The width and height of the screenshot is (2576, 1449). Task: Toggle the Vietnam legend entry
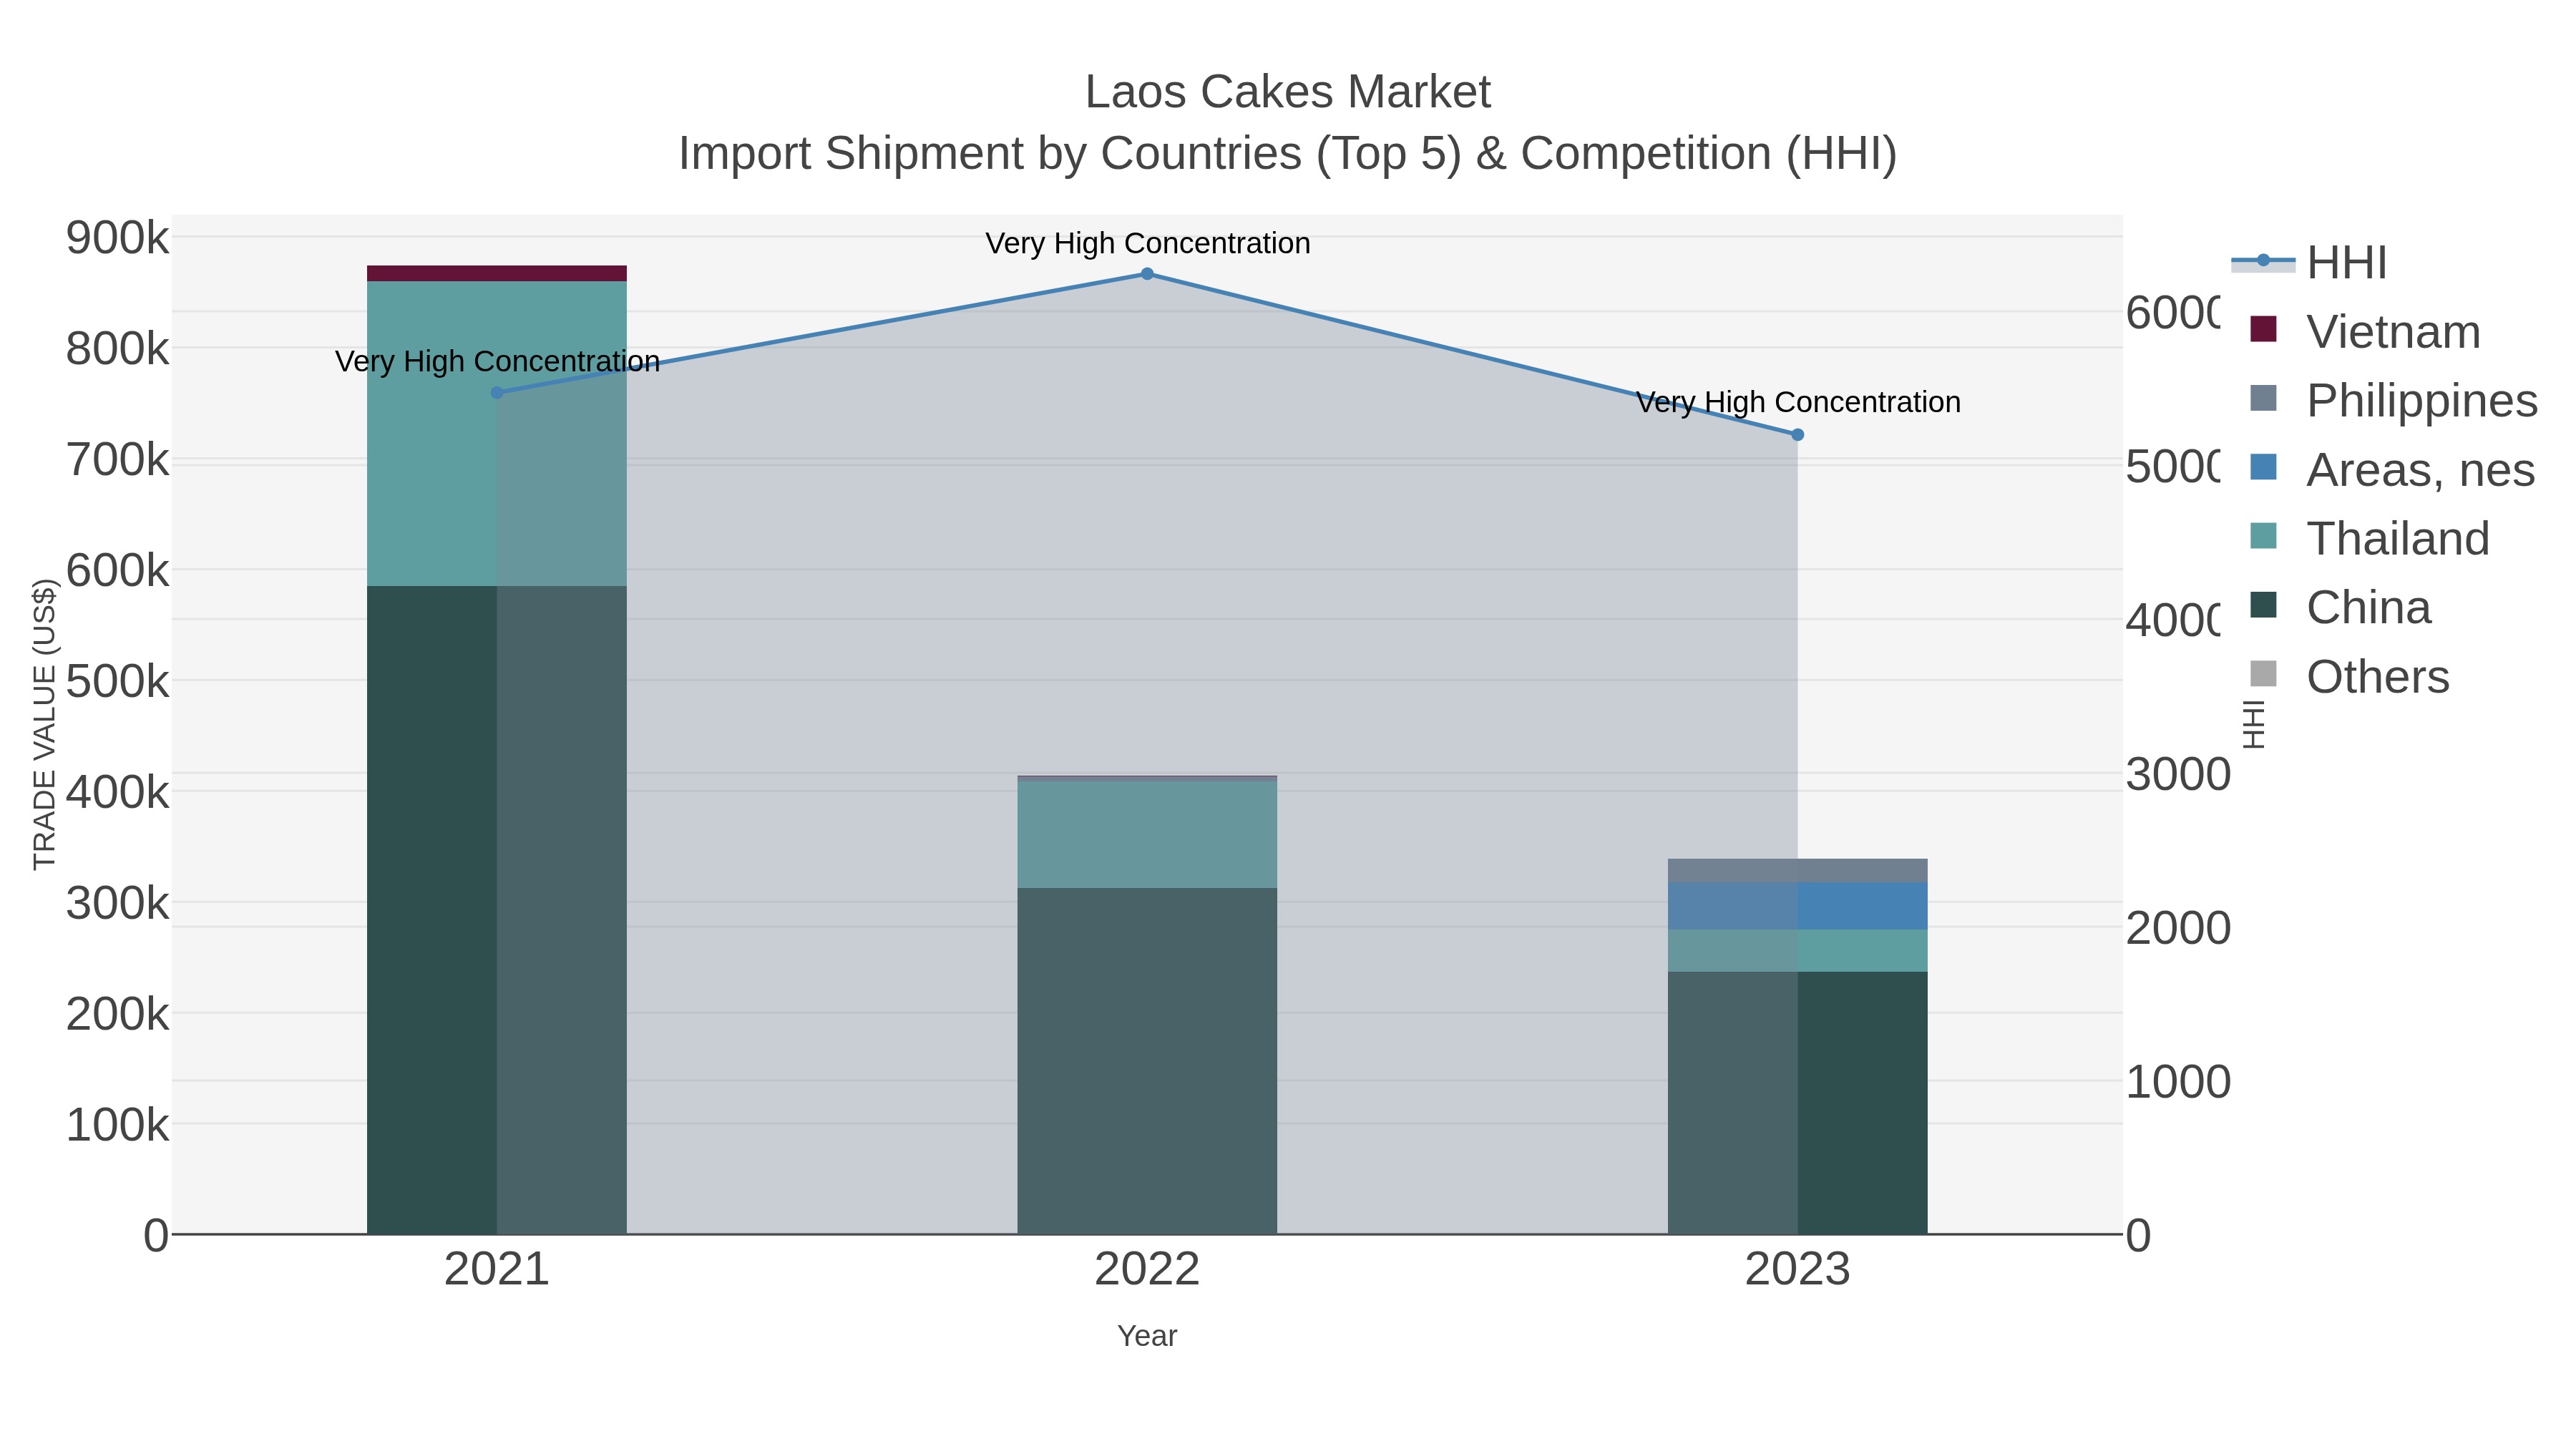tap(2365, 331)
